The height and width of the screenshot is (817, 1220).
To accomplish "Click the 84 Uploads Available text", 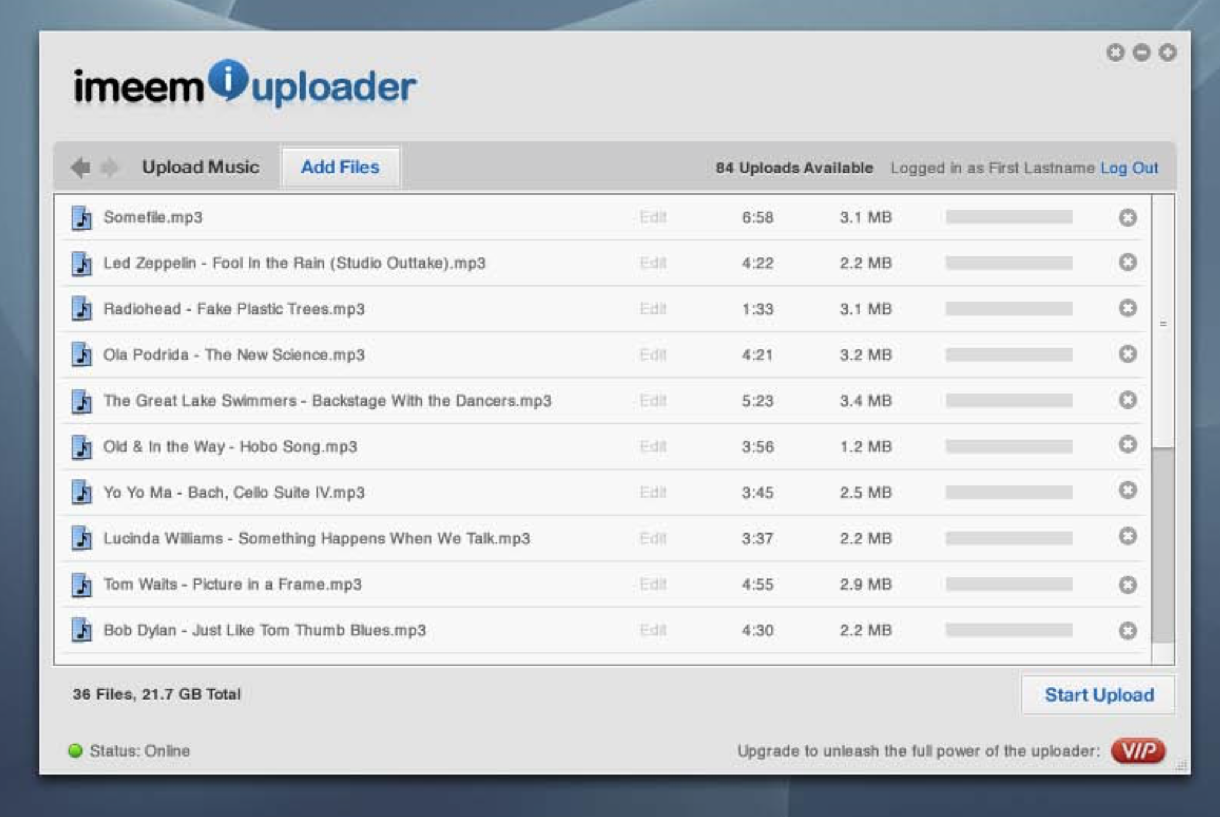I will [794, 168].
